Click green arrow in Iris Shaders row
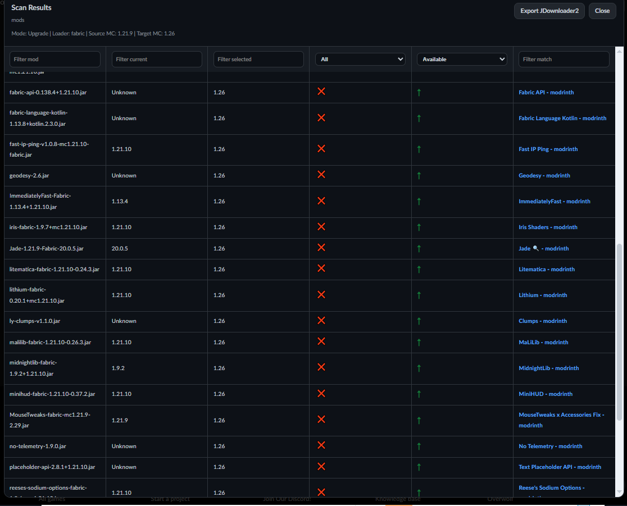This screenshot has height=506, width=627. (x=419, y=227)
